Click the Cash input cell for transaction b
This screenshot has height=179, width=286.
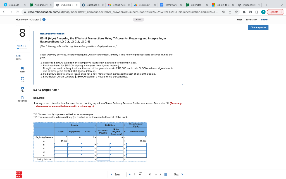[x=61, y=145]
